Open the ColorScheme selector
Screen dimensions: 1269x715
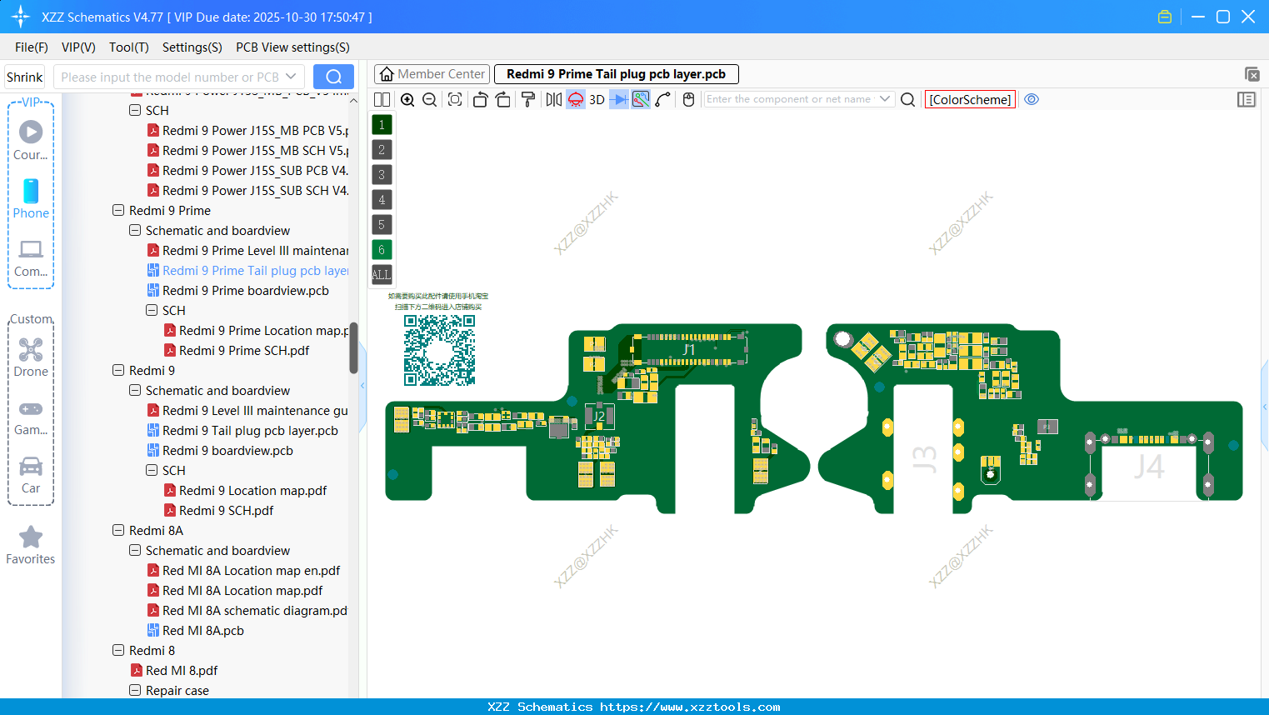pos(970,99)
